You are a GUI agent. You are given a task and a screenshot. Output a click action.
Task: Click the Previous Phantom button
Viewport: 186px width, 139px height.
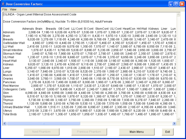tap(89, 132)
